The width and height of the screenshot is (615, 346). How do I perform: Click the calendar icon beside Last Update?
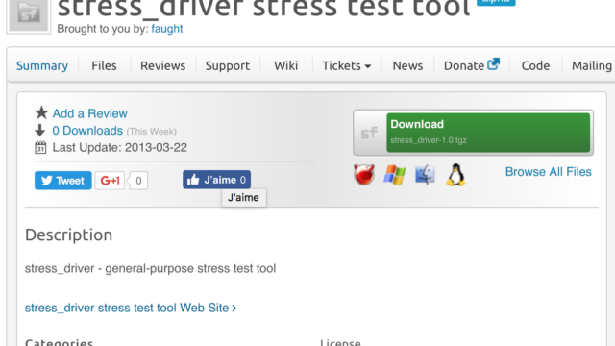(40, 147)
